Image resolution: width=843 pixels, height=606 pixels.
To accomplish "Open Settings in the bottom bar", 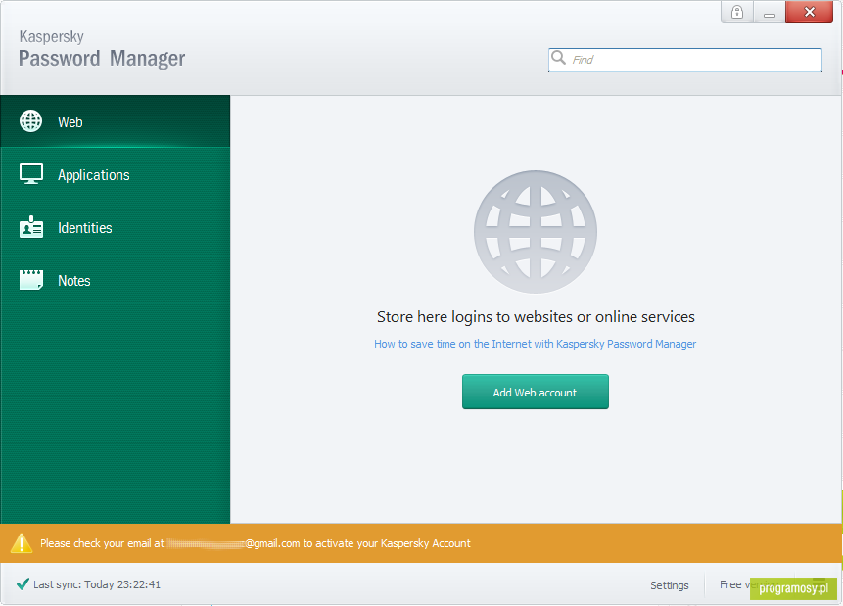I will [670, 585].
